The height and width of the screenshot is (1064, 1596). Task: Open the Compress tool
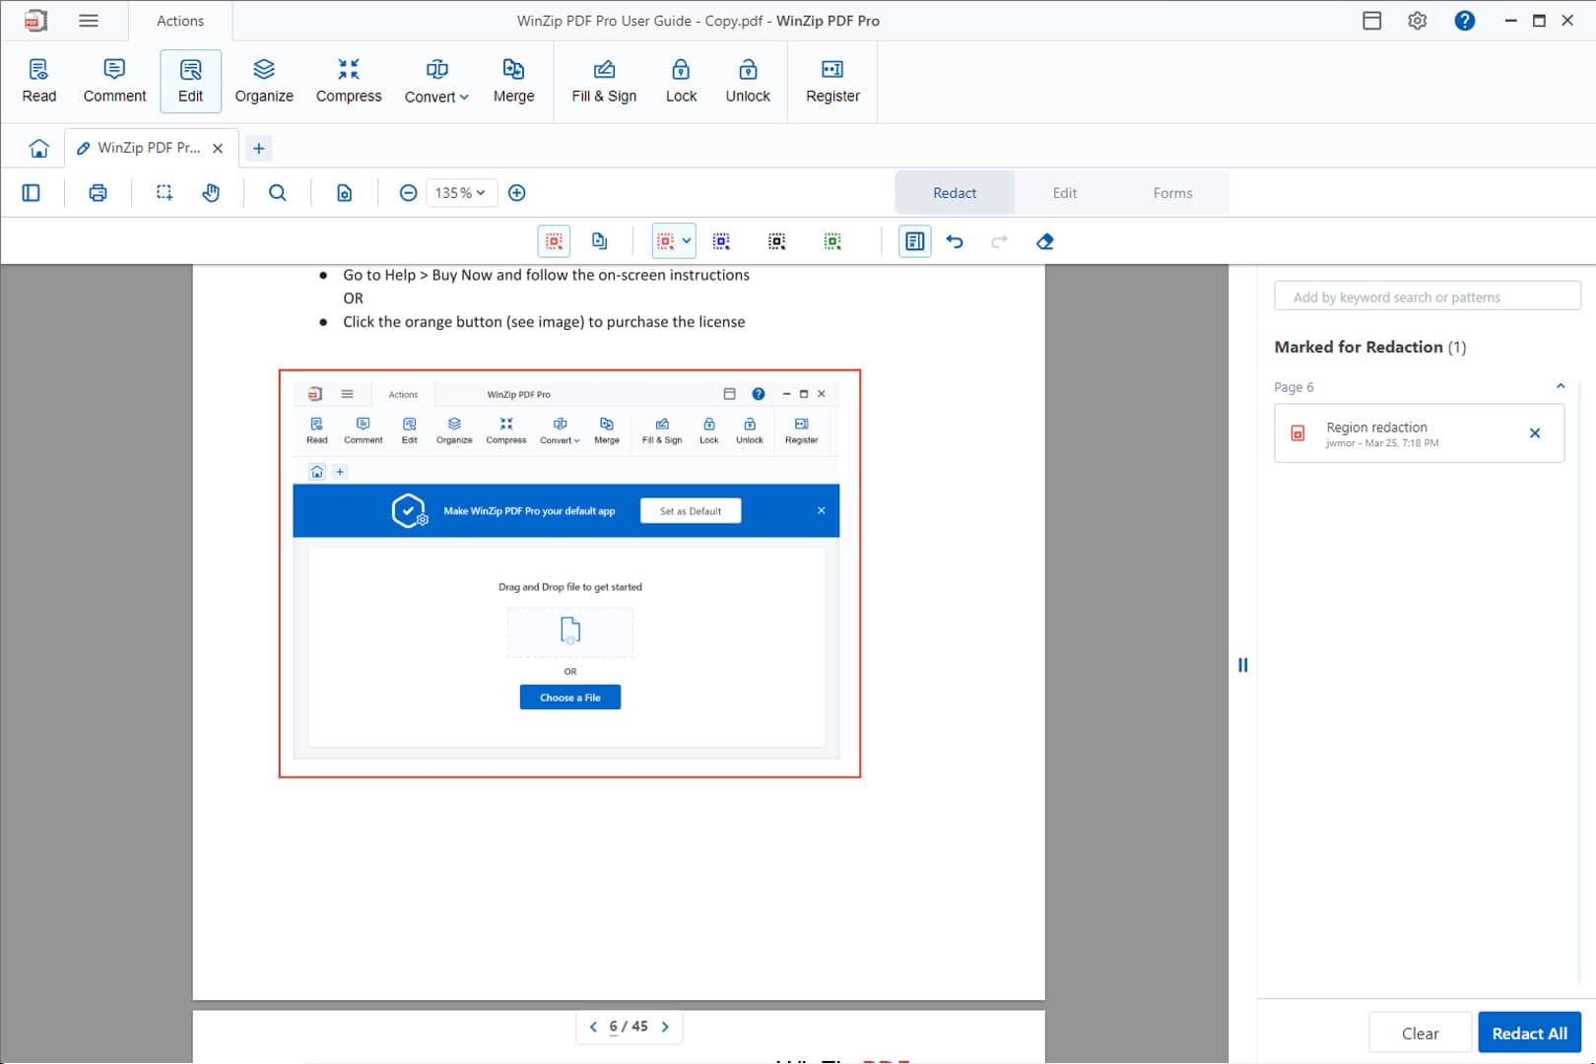point(349,81)
